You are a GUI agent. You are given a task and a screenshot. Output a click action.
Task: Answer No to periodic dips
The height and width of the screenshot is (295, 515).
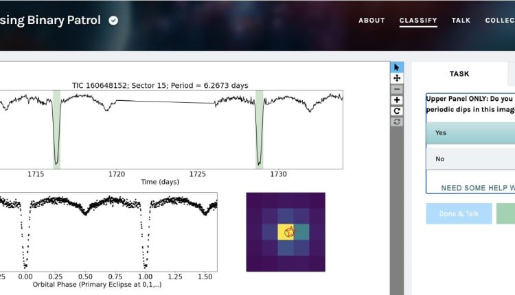click(470, 159)
